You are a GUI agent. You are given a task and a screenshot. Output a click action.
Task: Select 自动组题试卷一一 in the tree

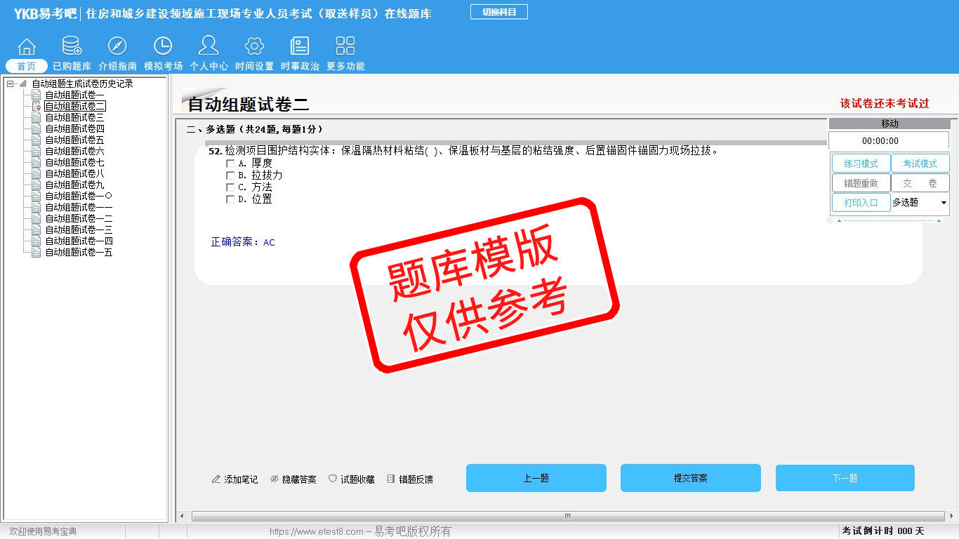point(79,207)
